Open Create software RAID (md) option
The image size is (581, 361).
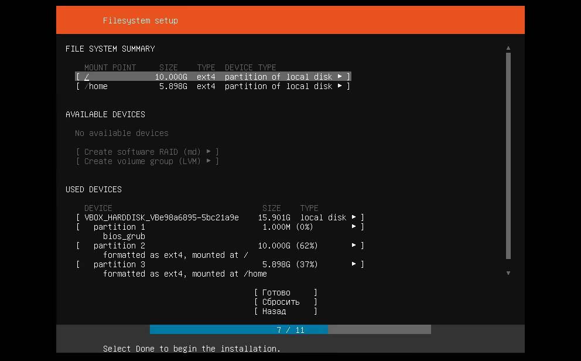[147, 152]
